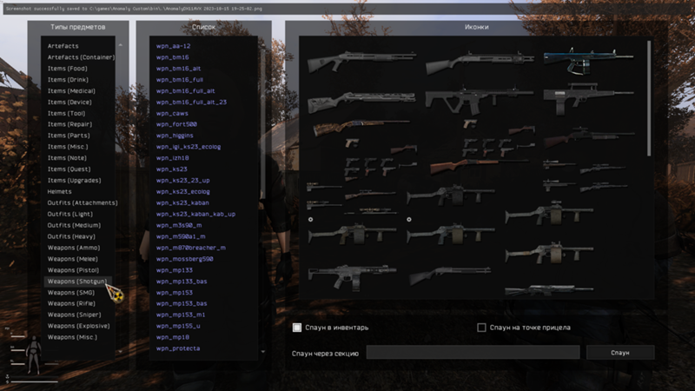Enable the 'Спаун на точке прицела' checkbox
The width and height of the screenshot is (695, 391).
pyautogui.click(x=482, y=328)
